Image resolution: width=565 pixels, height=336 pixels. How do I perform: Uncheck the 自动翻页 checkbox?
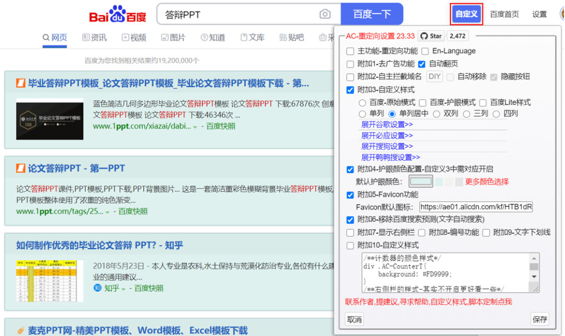pos(422,64)
